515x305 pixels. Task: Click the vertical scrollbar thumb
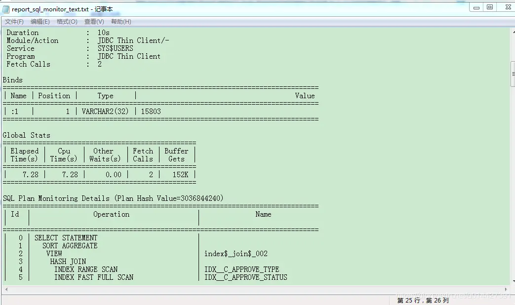[x=513, y=74]
